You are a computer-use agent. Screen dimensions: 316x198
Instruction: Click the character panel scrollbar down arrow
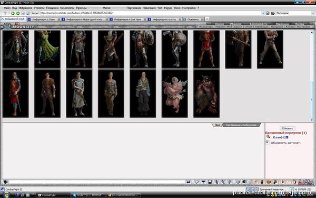pyautogui.click(x=312, y=120)
